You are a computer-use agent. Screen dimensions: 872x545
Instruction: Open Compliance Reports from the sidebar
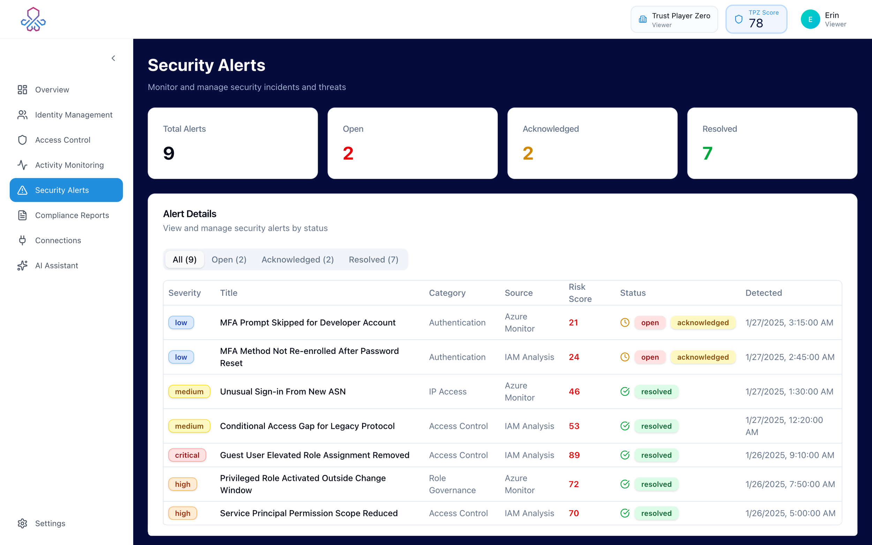click(66, 215)
